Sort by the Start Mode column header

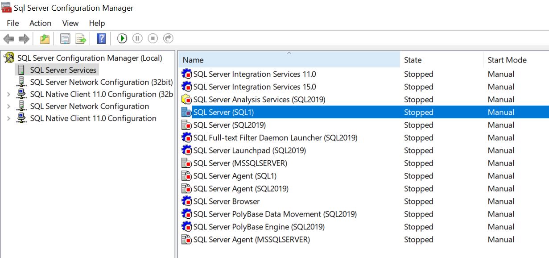[x=516, y=60]
